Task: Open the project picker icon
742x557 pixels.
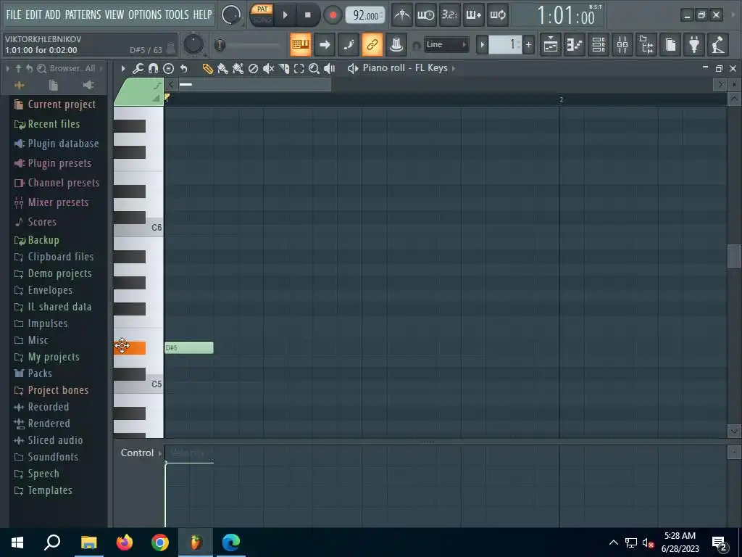Action: coord(670,44)
